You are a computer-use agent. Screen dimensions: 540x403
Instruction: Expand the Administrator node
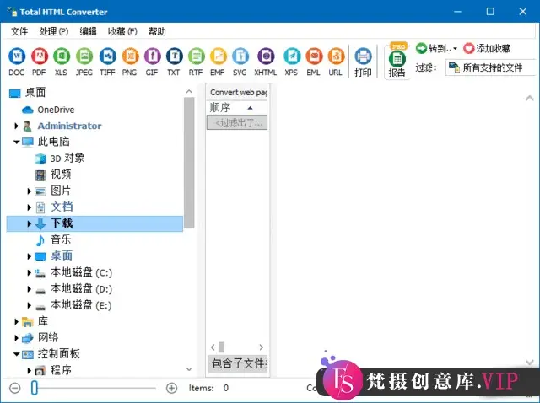pos(16,126)
